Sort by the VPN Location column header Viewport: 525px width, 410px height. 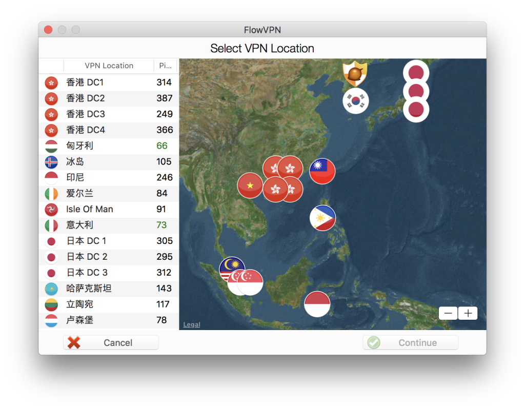pyautogui.click(x=109, y=66)
